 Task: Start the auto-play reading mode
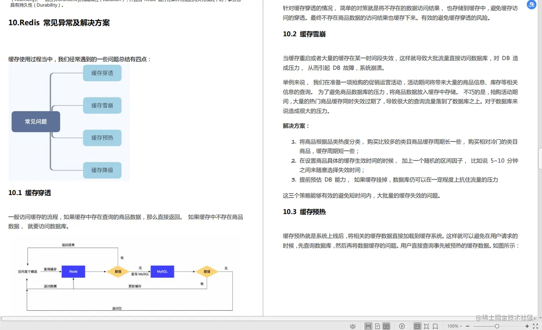[x=401, y=326]
